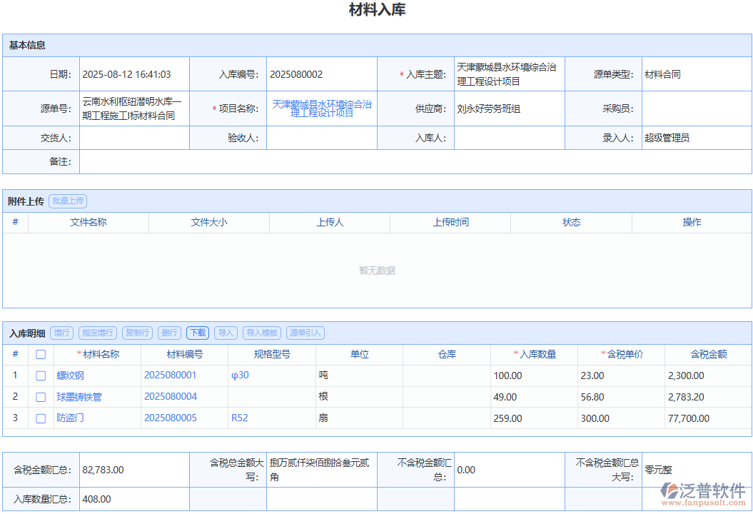The height and width of the screenshot is (514, 753).
Task: Click the 验收人 (Inspector) input field
Action: pyautogui.click(x=321, y=138)
